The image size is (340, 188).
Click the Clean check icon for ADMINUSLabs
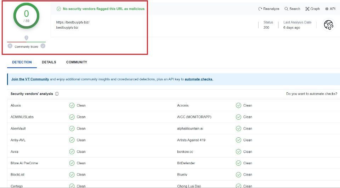pos(72,117)
